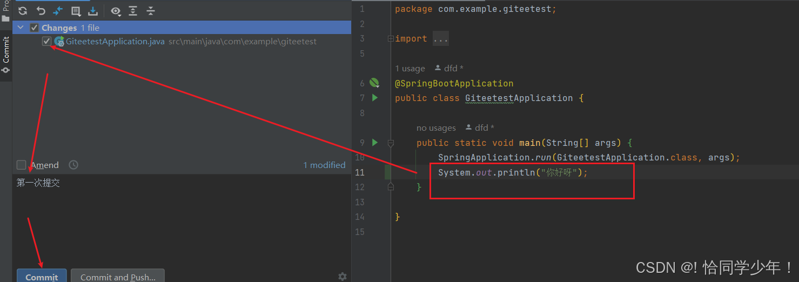Click the @SpringBootApplication annotation
The width and height of the screenshot is (799, 282).
click(454, 83)
